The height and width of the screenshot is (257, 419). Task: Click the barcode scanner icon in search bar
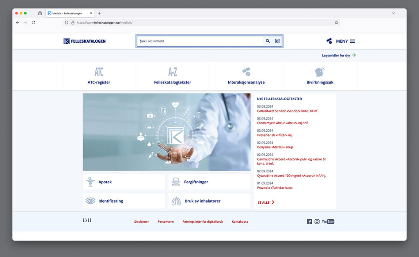(x=277, y=41)
